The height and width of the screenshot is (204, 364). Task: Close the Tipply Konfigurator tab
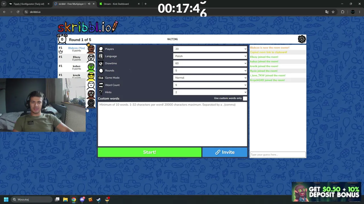point(48,4)
